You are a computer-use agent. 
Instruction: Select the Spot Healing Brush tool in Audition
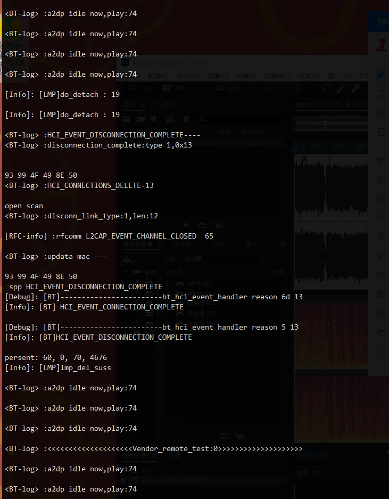click(x=355, y=88)
